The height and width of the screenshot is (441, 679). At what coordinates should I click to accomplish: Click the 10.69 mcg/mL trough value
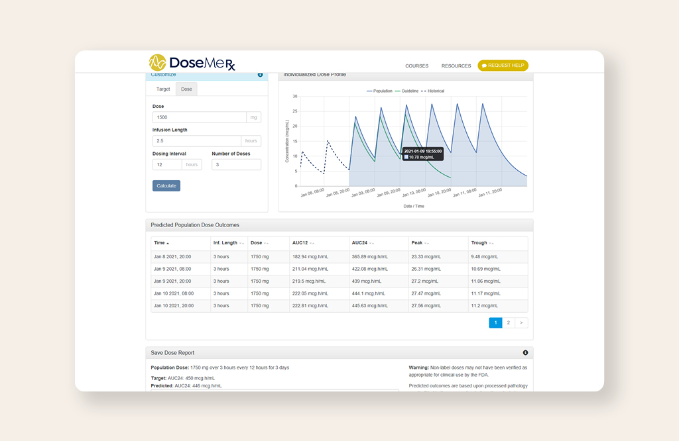pyautogui.click(x=486, y=269)
